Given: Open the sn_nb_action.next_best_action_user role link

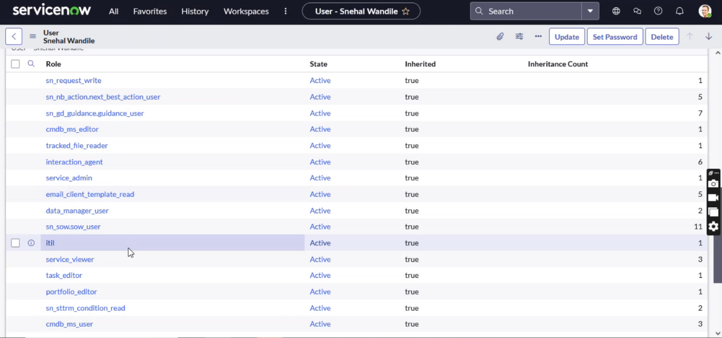Looking at the screenshot, I should pyautogui.click(x=103, y=97).
